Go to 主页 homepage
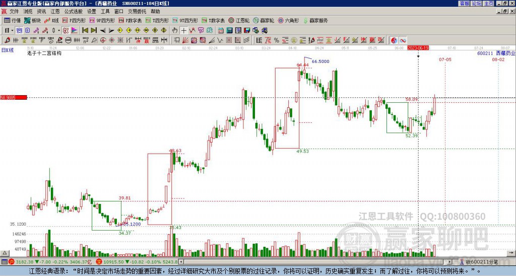This screenshot has height=276, width=516. pyautogui.click(x=488, y=4)
